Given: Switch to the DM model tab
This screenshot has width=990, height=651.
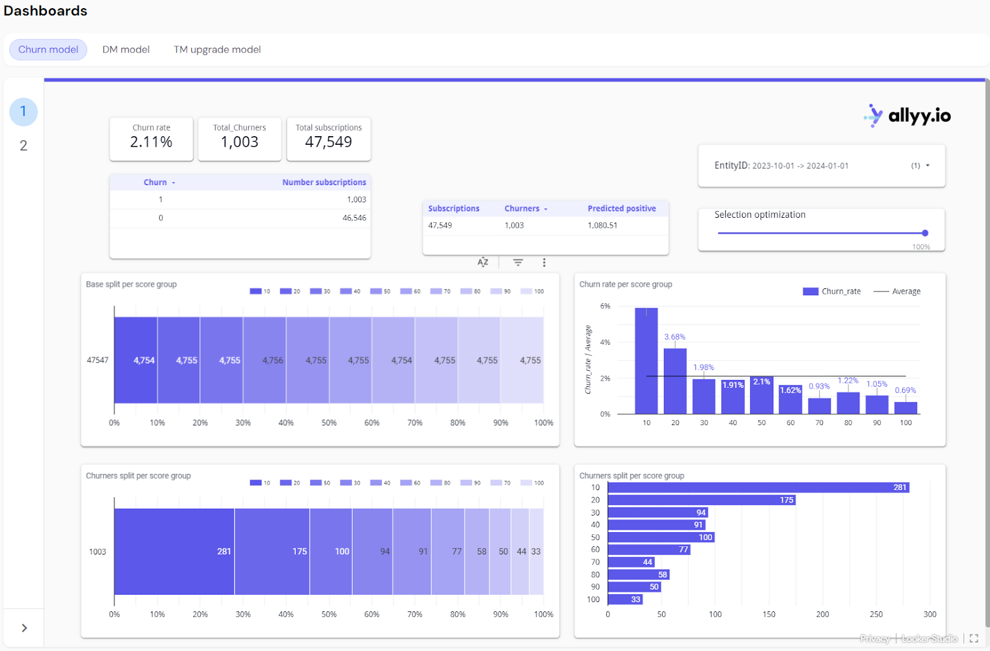Looking at the screenshot, I should [x=126, y=50].
